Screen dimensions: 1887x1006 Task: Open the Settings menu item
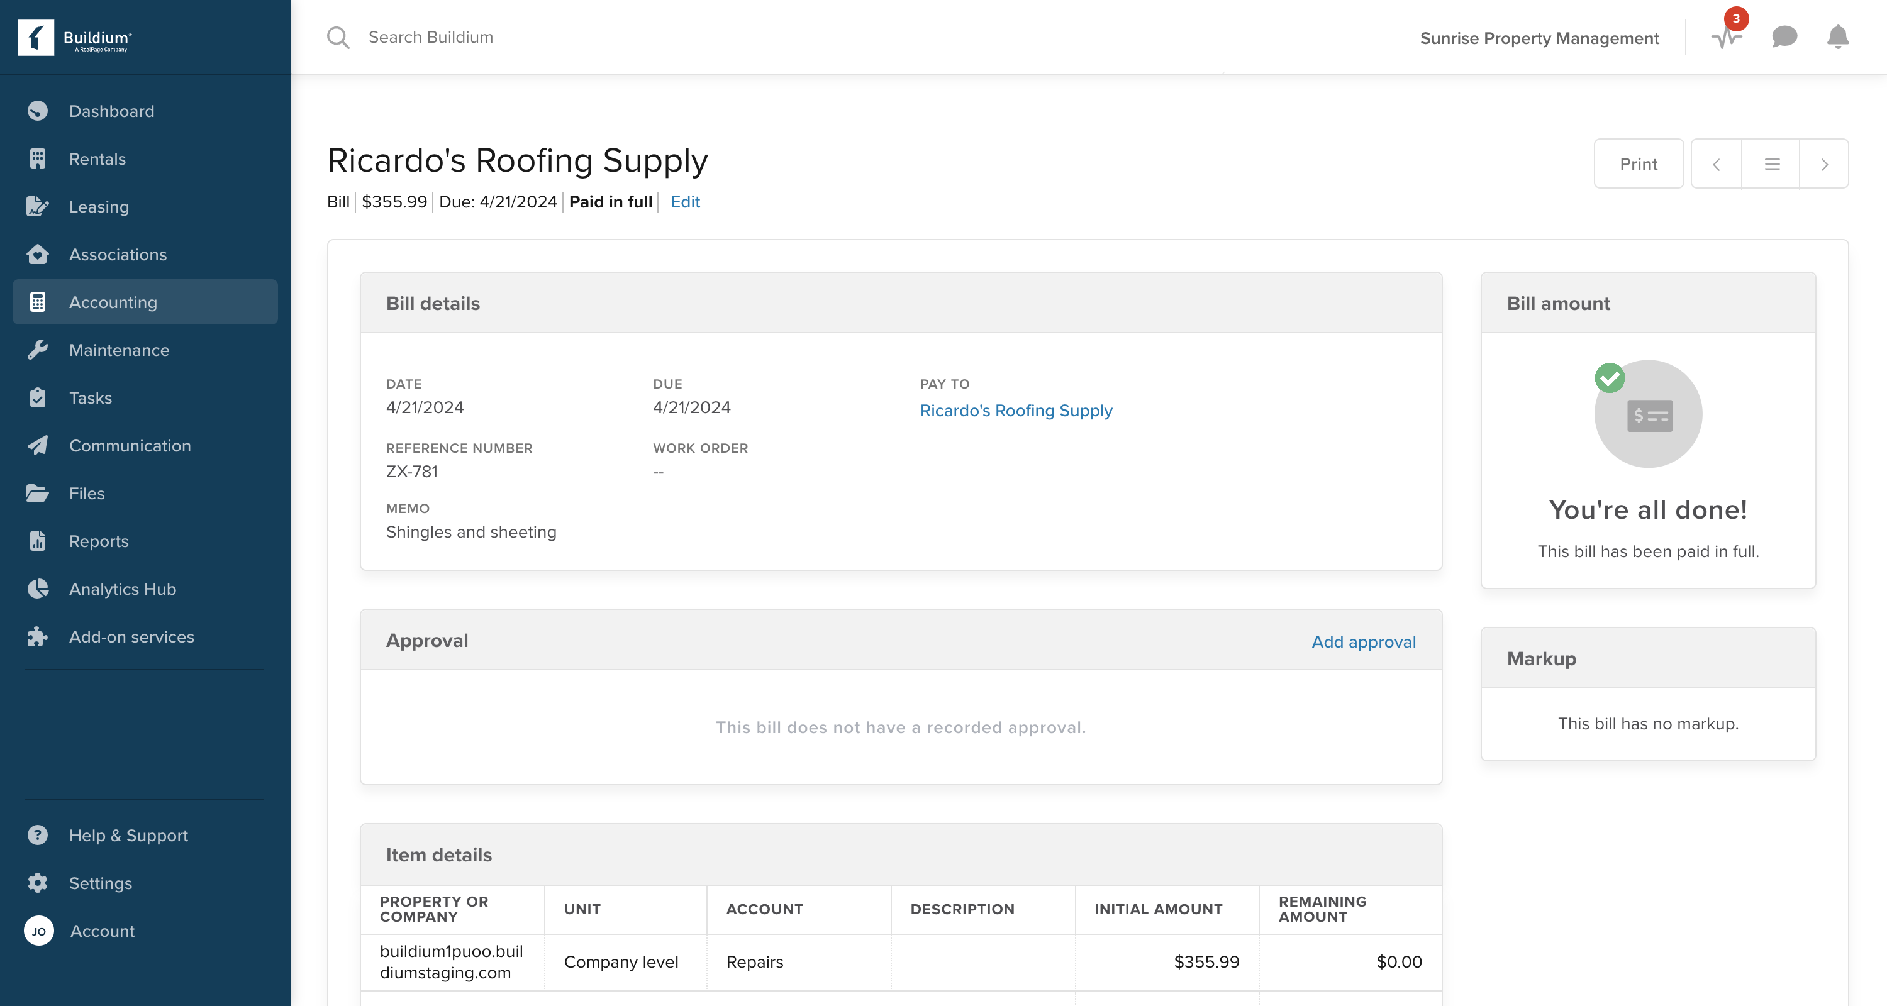[x=145, y=883]
